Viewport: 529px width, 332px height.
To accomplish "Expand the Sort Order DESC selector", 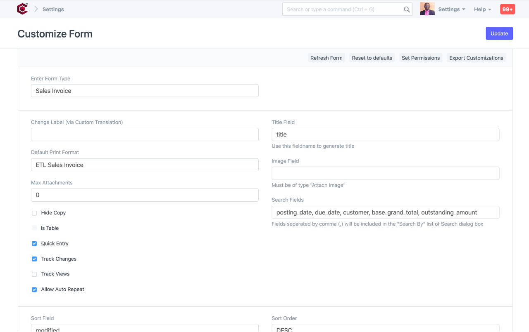I will pos(385,329).
